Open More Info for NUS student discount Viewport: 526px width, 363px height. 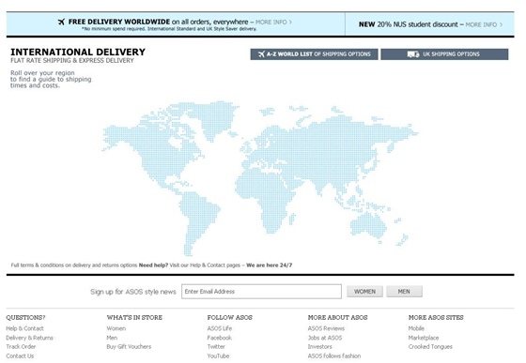(x=484, y=24)
